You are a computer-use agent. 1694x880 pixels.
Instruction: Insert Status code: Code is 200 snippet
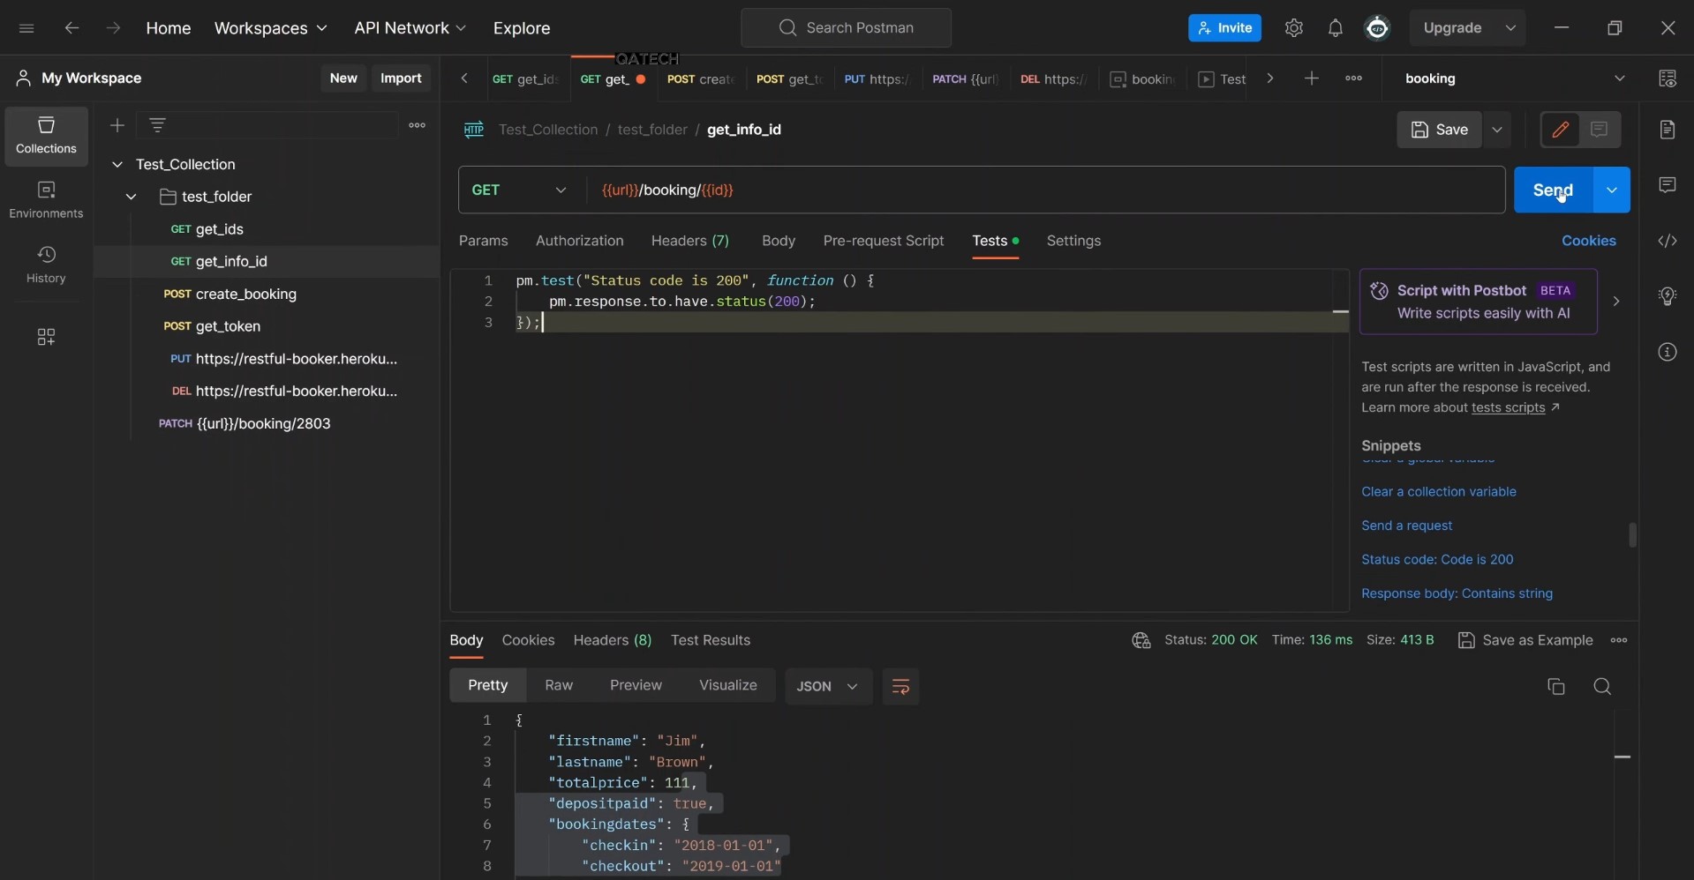point(1437,559)
